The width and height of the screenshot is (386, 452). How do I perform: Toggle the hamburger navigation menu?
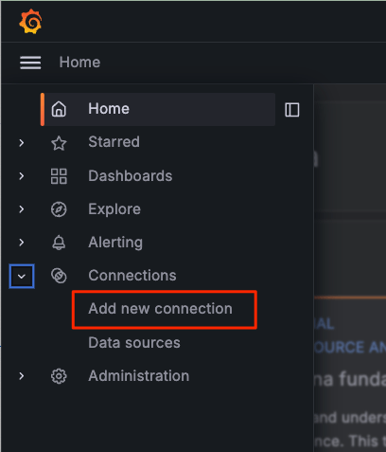coord(30,63)
